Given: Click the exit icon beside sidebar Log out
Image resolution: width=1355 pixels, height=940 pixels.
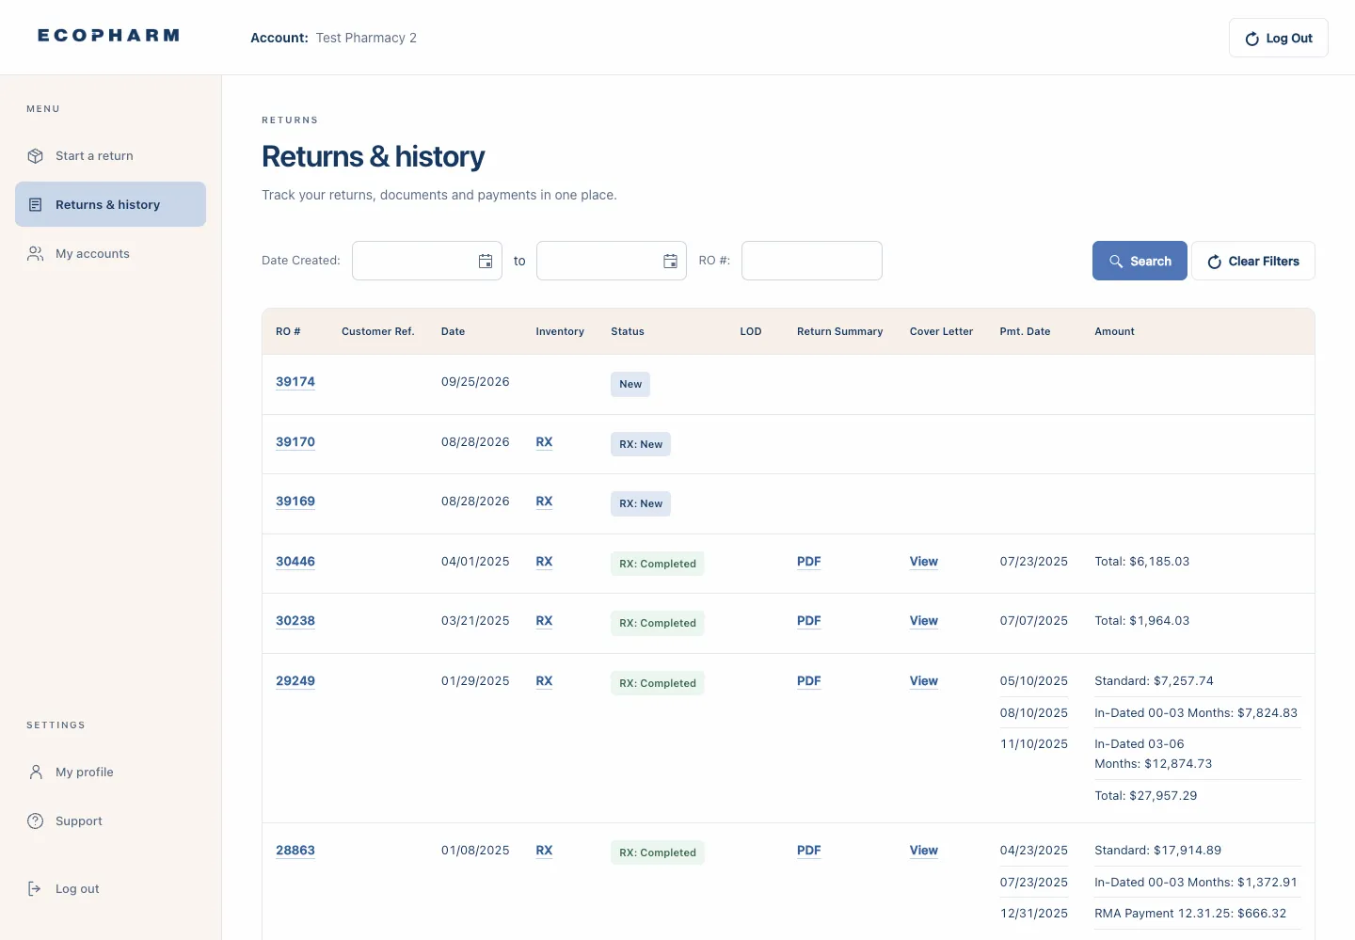Looking at the screenshot, I should (36, 889).
